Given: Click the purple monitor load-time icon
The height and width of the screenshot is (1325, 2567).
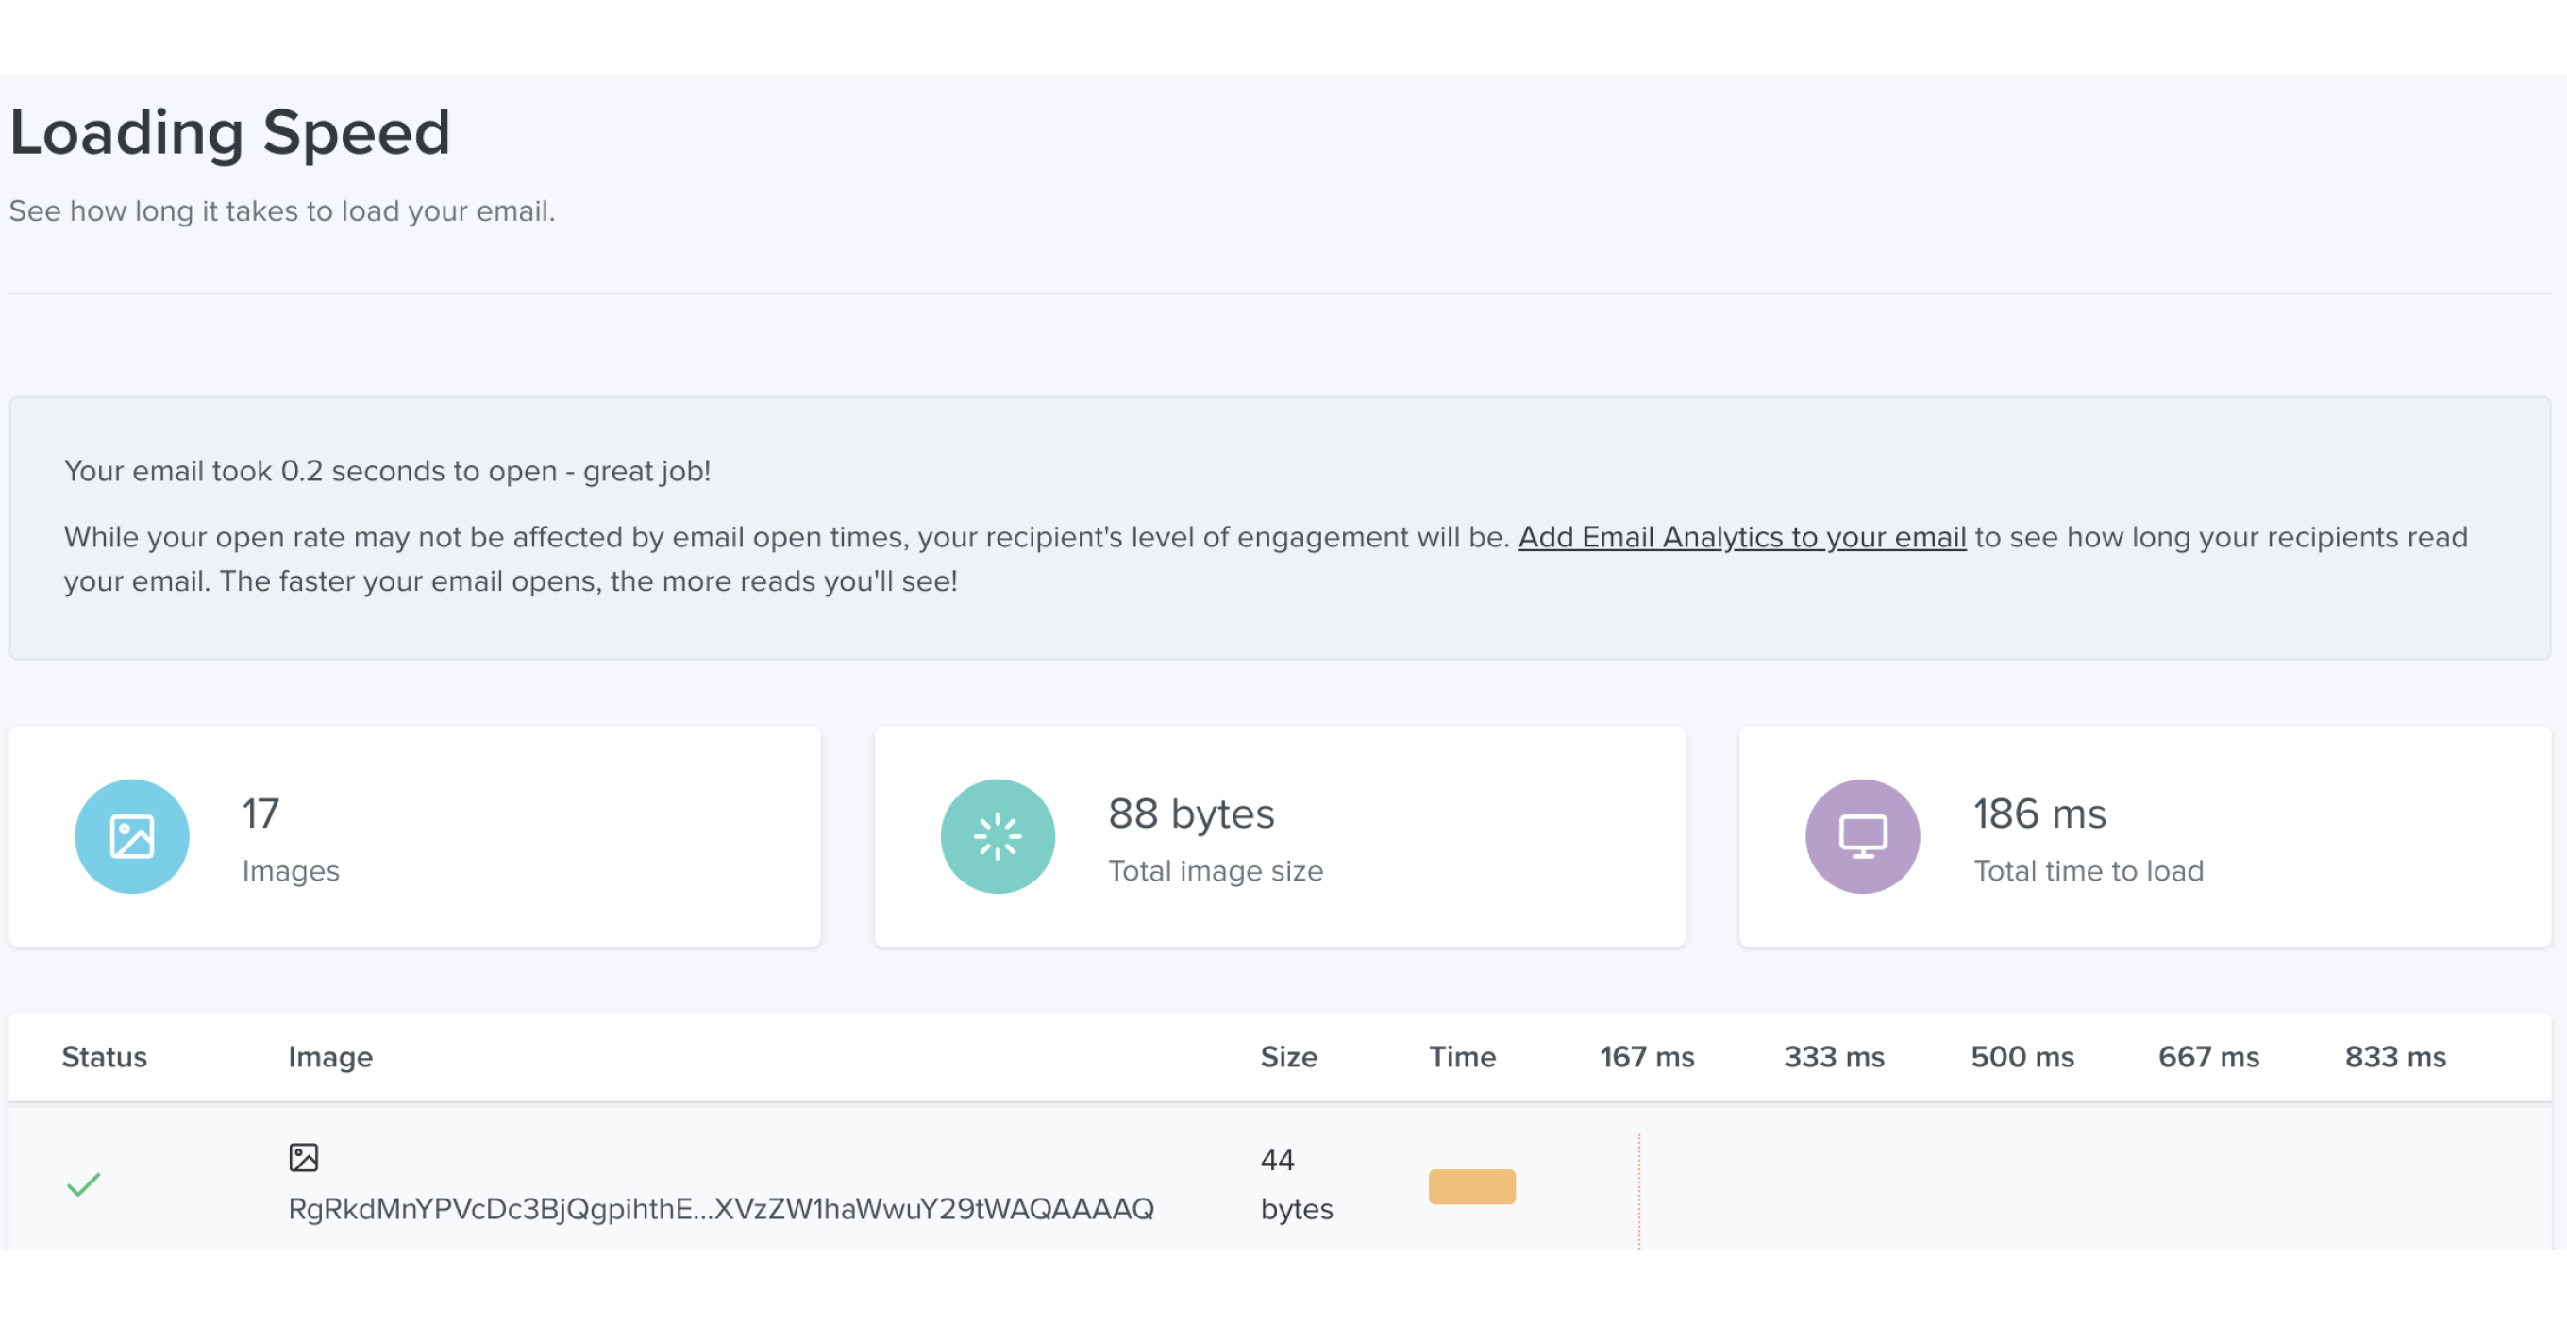Looking at the screenshot, I should (x=1861, y=836).
